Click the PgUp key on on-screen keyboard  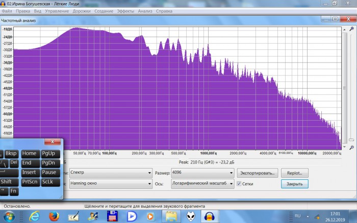pos(50,154)
